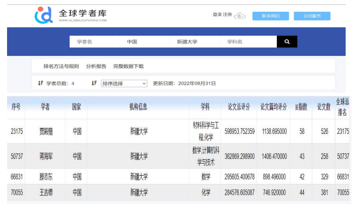Click the 会员服务 button
Viewport: 357px width, 206px height.
point(312,16)
